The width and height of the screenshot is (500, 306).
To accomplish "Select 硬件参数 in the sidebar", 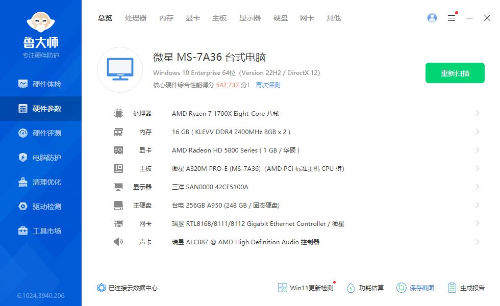I will tap(41, 109).
